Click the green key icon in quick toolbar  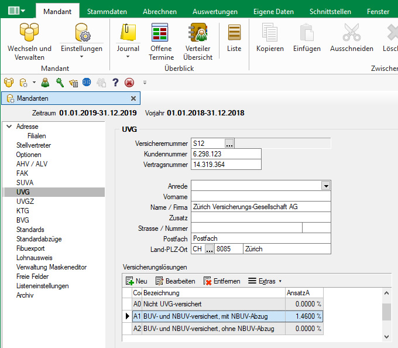click(x=60, y=83)
